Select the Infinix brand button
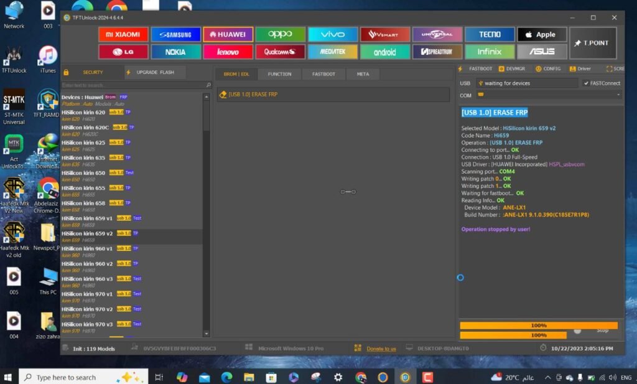Viewport: 637px width, 384px height. pos(490,52)
